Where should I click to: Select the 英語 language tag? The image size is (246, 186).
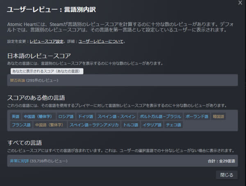click(x=16, y=117)
